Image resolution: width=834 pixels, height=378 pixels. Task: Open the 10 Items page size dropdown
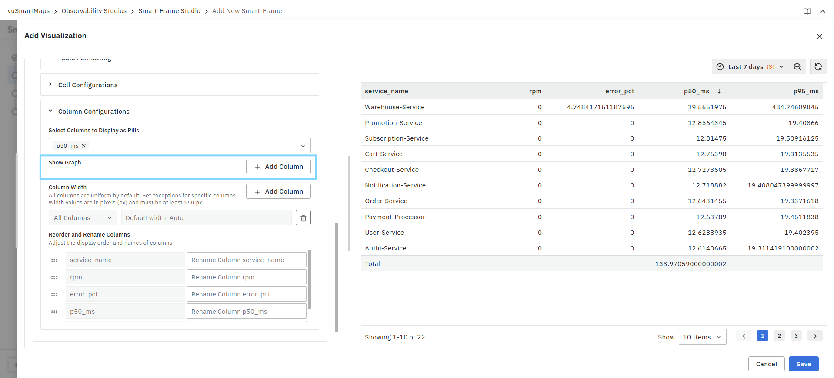tap(702, 337)
